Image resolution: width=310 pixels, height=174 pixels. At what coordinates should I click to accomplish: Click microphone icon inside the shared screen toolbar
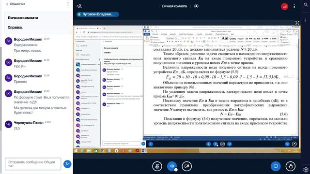208,144
